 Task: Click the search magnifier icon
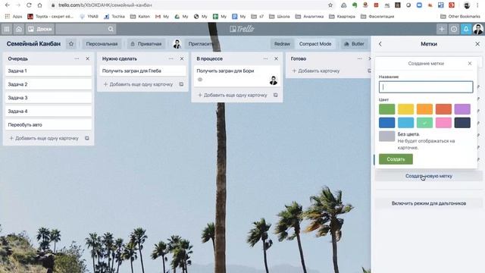click(111, 29)
